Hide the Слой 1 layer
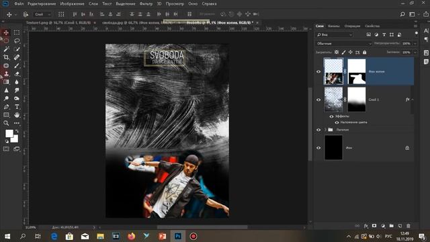This screenshot has width=430, height=242. pyautogui.click(x=318, y=100)
